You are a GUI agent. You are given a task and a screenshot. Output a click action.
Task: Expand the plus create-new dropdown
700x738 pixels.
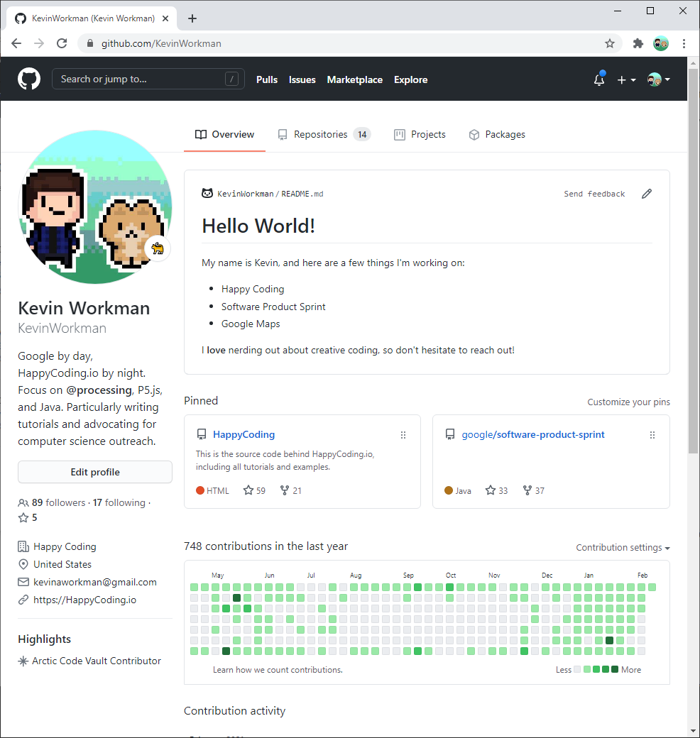(x=627, y=79)
